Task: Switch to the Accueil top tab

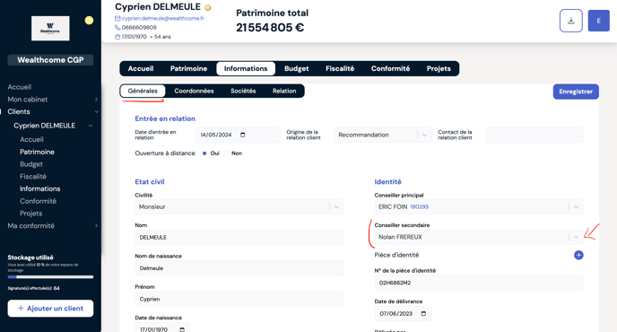Action: (x=141, y=68)
